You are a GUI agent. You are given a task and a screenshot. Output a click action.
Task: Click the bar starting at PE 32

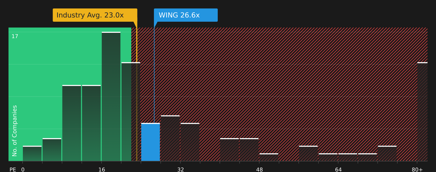click(190, 142)
